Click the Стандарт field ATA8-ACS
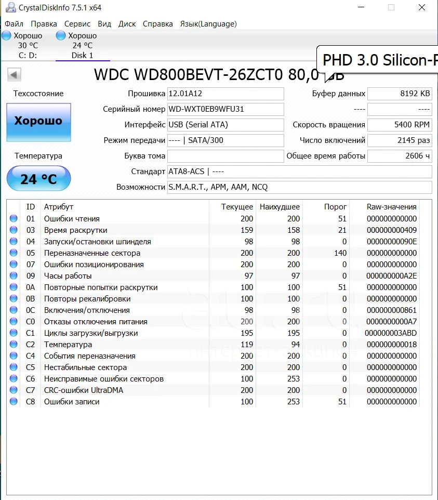This screenshot has height=500, width=438. coord(300,172)
